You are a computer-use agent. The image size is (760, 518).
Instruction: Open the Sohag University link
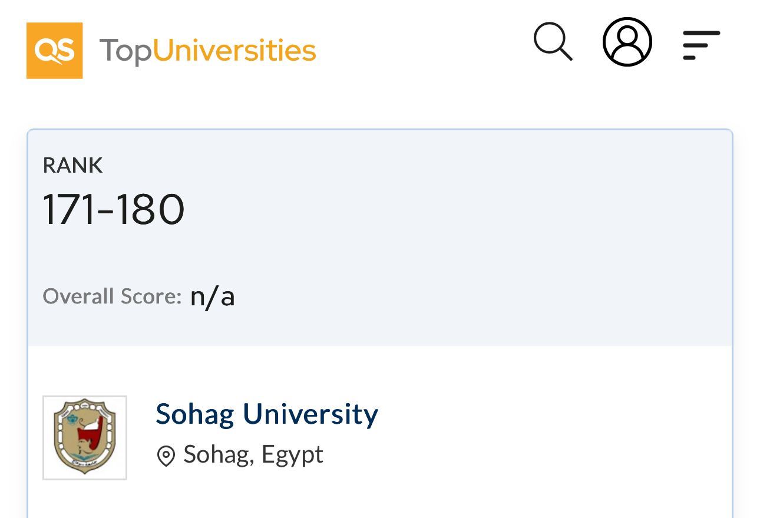(x=267, y=414)
